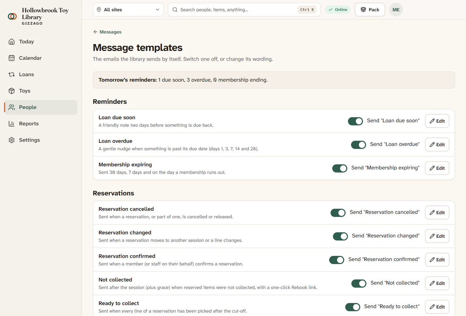Click the Calendar icon in sidebar

click(x=12, y=58)
